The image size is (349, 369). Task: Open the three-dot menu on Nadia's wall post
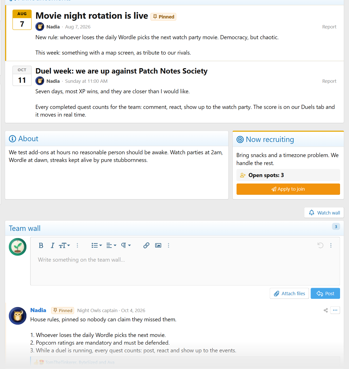tap(335, 310)
